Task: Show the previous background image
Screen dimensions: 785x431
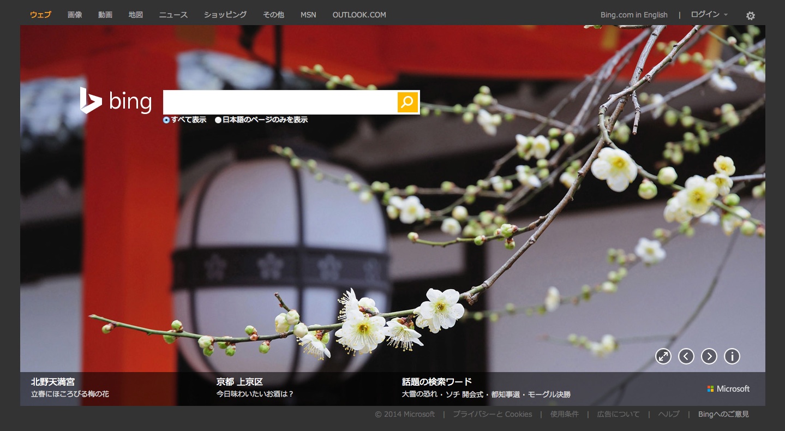Action: tap(686, 356)
